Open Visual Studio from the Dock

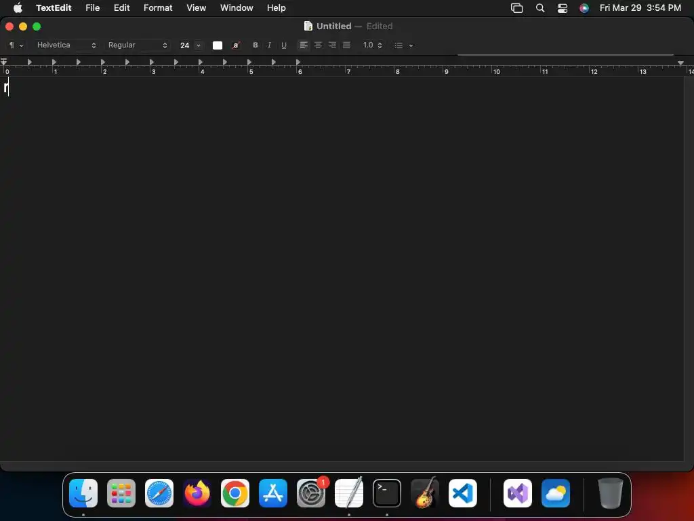coord(518,493)
